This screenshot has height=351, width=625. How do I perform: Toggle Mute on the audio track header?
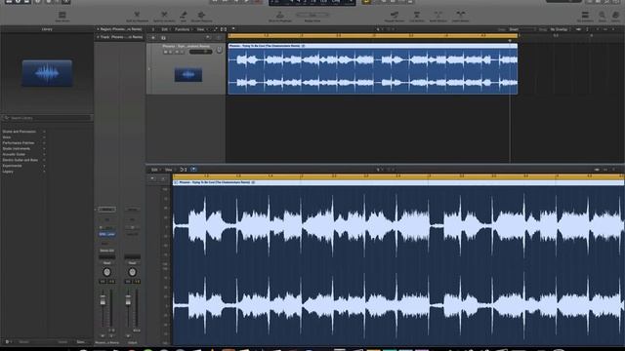[166, 52]
